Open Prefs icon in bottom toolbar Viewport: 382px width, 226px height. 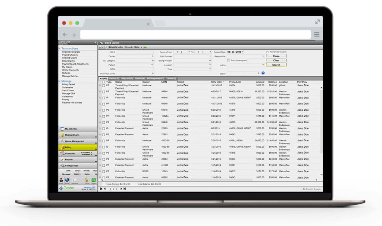(x=61, y=180)
